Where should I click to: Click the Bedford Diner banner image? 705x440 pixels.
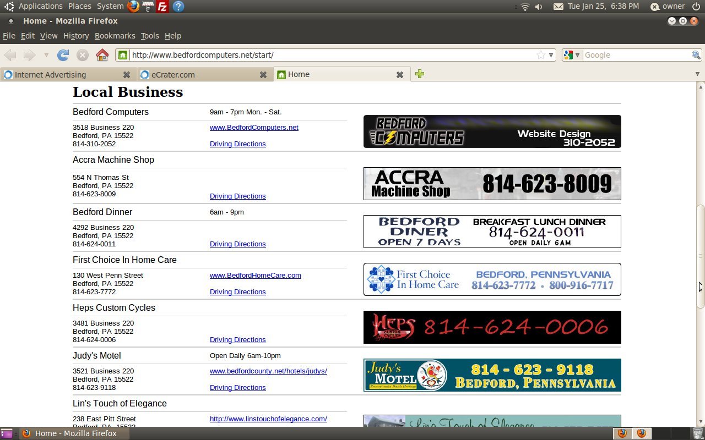pyautogui.click(x=492, y=232)
